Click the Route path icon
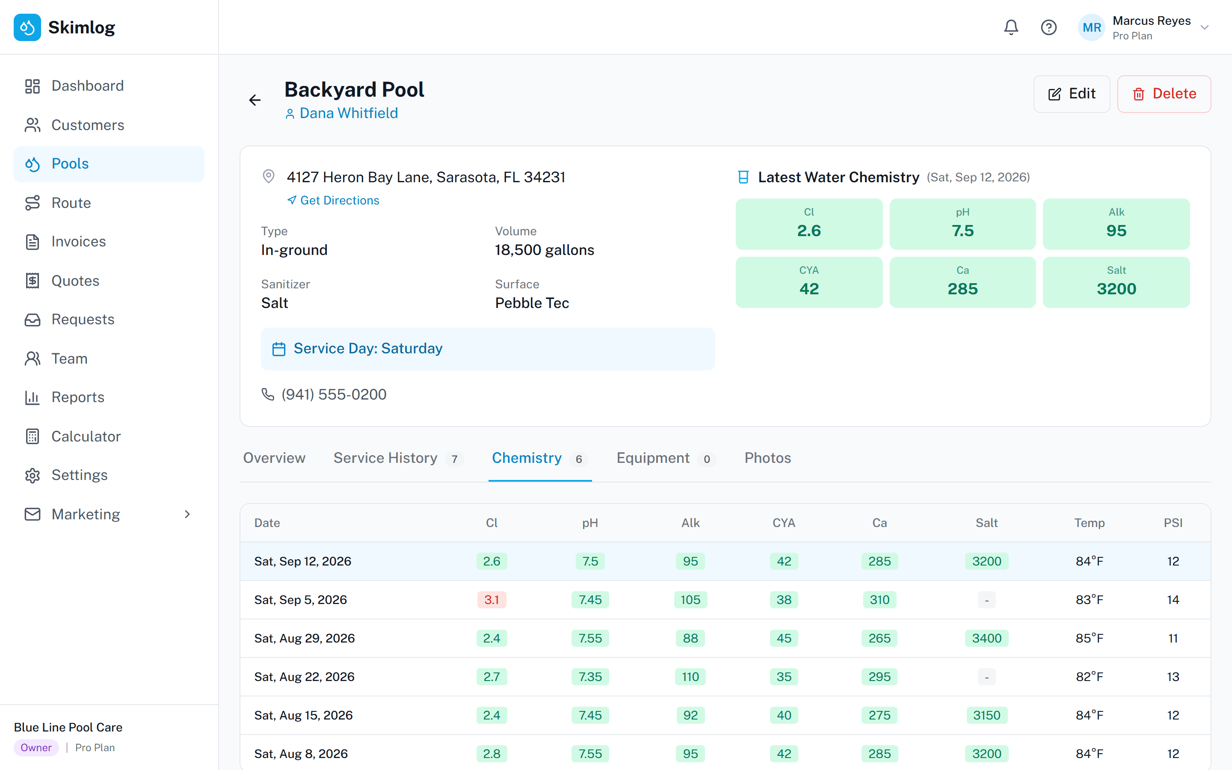Image resolution: width=1232 pixels, height=770 pixels. click(33, 203)
